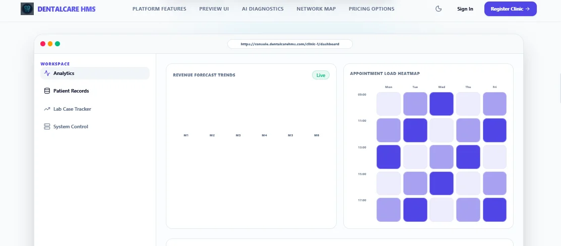Click the Friday 11:00 heatmap cell

(x=494, y=130)
